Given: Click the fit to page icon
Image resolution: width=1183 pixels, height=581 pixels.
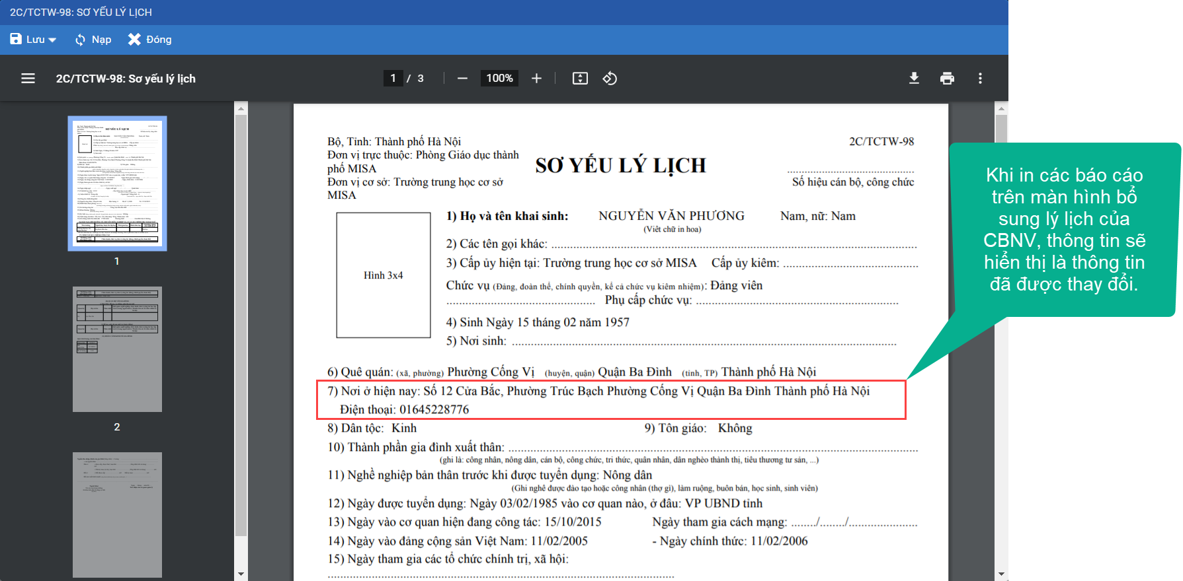Looking at the screenshot, I should tap(580, 79).
